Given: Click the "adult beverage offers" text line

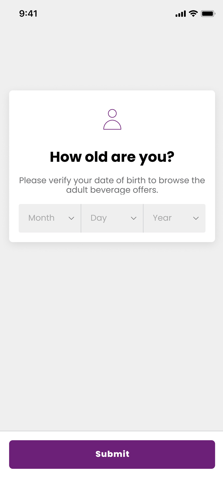Looking at the screenshot, I should coord(112,190).
